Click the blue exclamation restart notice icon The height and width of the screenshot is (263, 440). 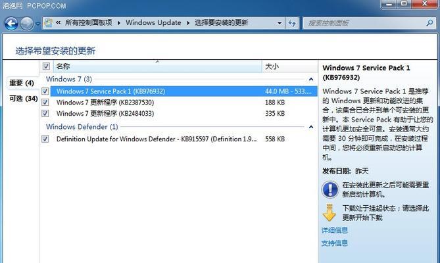pyautogui.click(x=330, y=189)
